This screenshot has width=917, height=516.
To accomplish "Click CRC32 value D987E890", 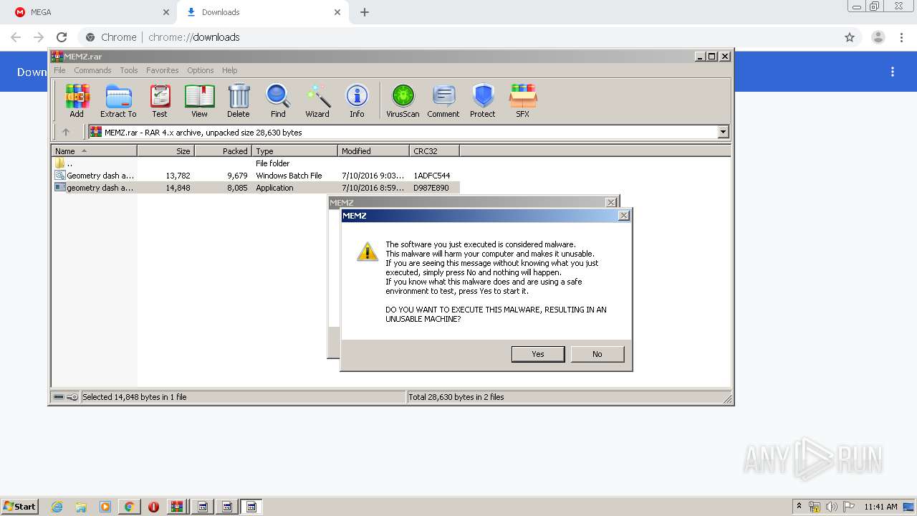I will coord(431,188).
